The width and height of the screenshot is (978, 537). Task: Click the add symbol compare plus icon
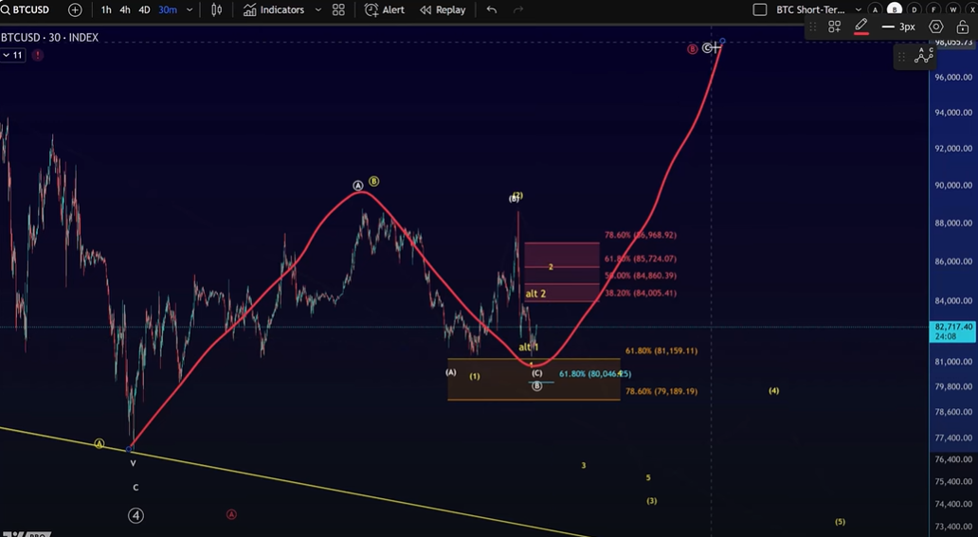tap(75, 10)
